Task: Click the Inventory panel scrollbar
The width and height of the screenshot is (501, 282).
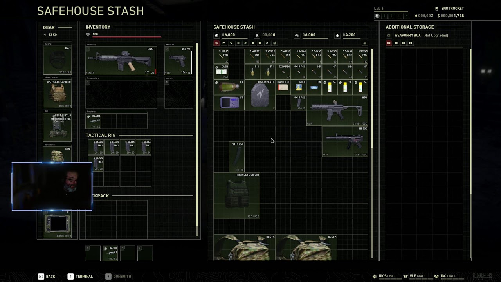Action: tap(197, 139)
